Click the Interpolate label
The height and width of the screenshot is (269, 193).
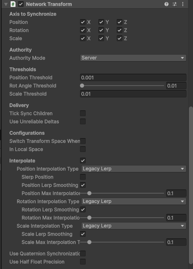22,161
